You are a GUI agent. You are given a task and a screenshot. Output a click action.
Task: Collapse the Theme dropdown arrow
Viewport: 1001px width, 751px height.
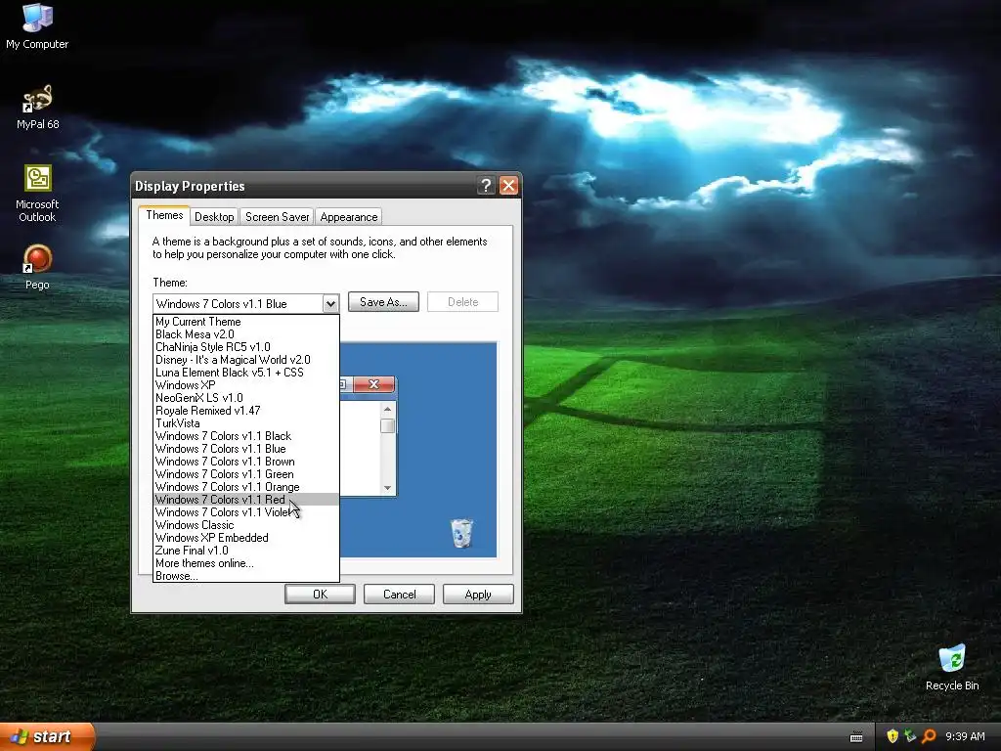click(x=330, y=303)
